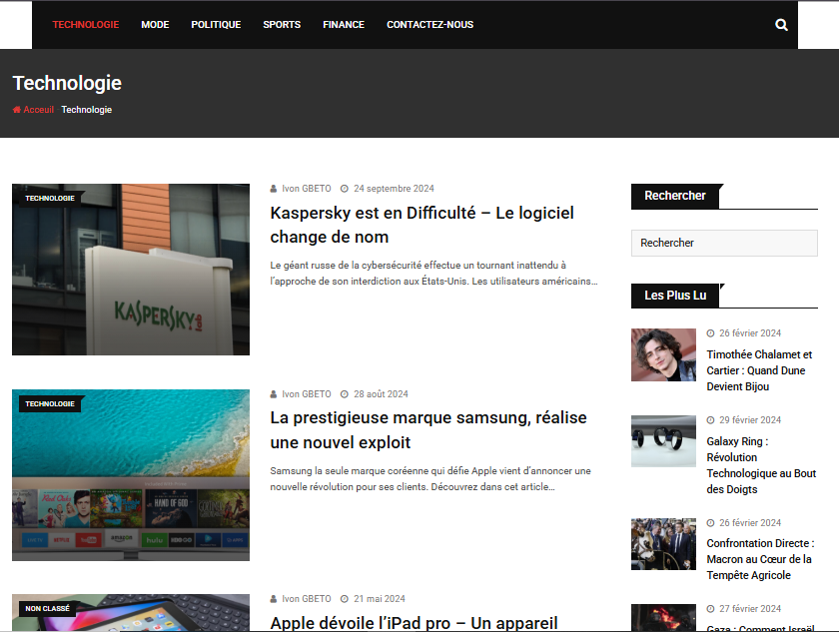
Task: Click clock icon beside 21 mai 2024
Action: pos(345,599)
